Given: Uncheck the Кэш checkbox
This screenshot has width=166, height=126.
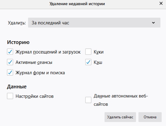Looking at the screenshot, I should [88, 62].
